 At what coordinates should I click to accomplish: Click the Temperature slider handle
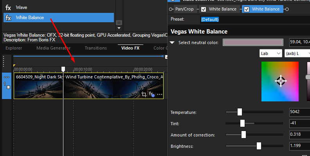(240, 112)
